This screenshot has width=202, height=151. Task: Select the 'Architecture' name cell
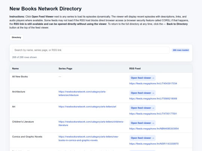tap(19, 92)
